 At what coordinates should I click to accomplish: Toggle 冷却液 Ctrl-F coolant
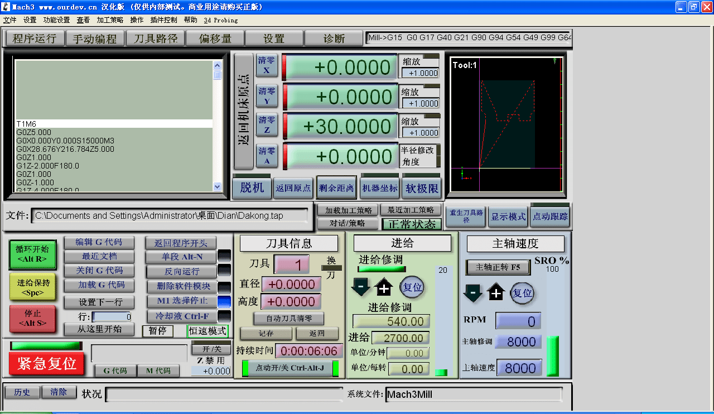[182, 316]
